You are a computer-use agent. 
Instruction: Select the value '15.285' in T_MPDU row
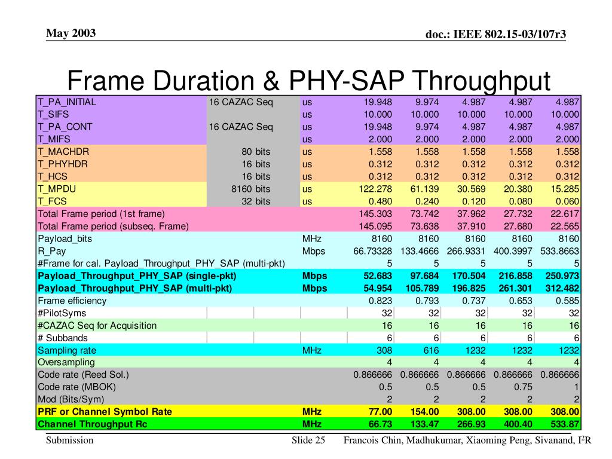click(x=565, y=189)
